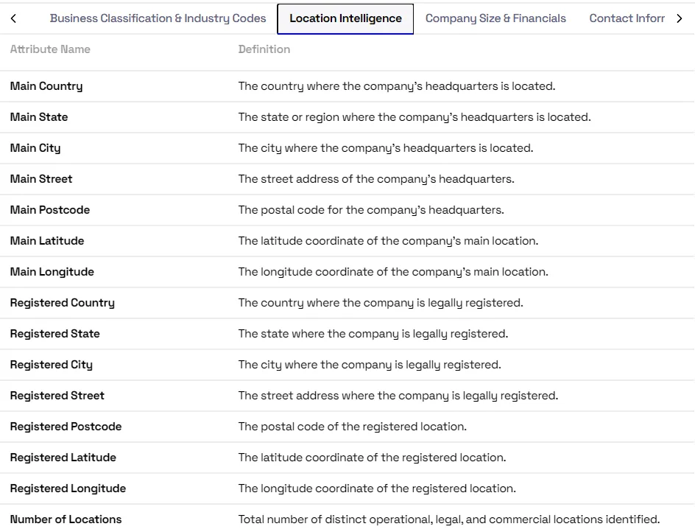Click the Definition column header
Image resolution: width=695 pixels, height=532 pixels.
click(x=264, y=49)
